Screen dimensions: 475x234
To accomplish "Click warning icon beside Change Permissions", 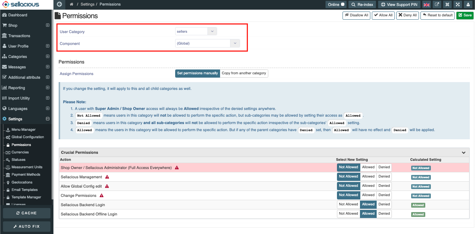I will point(102,195).
